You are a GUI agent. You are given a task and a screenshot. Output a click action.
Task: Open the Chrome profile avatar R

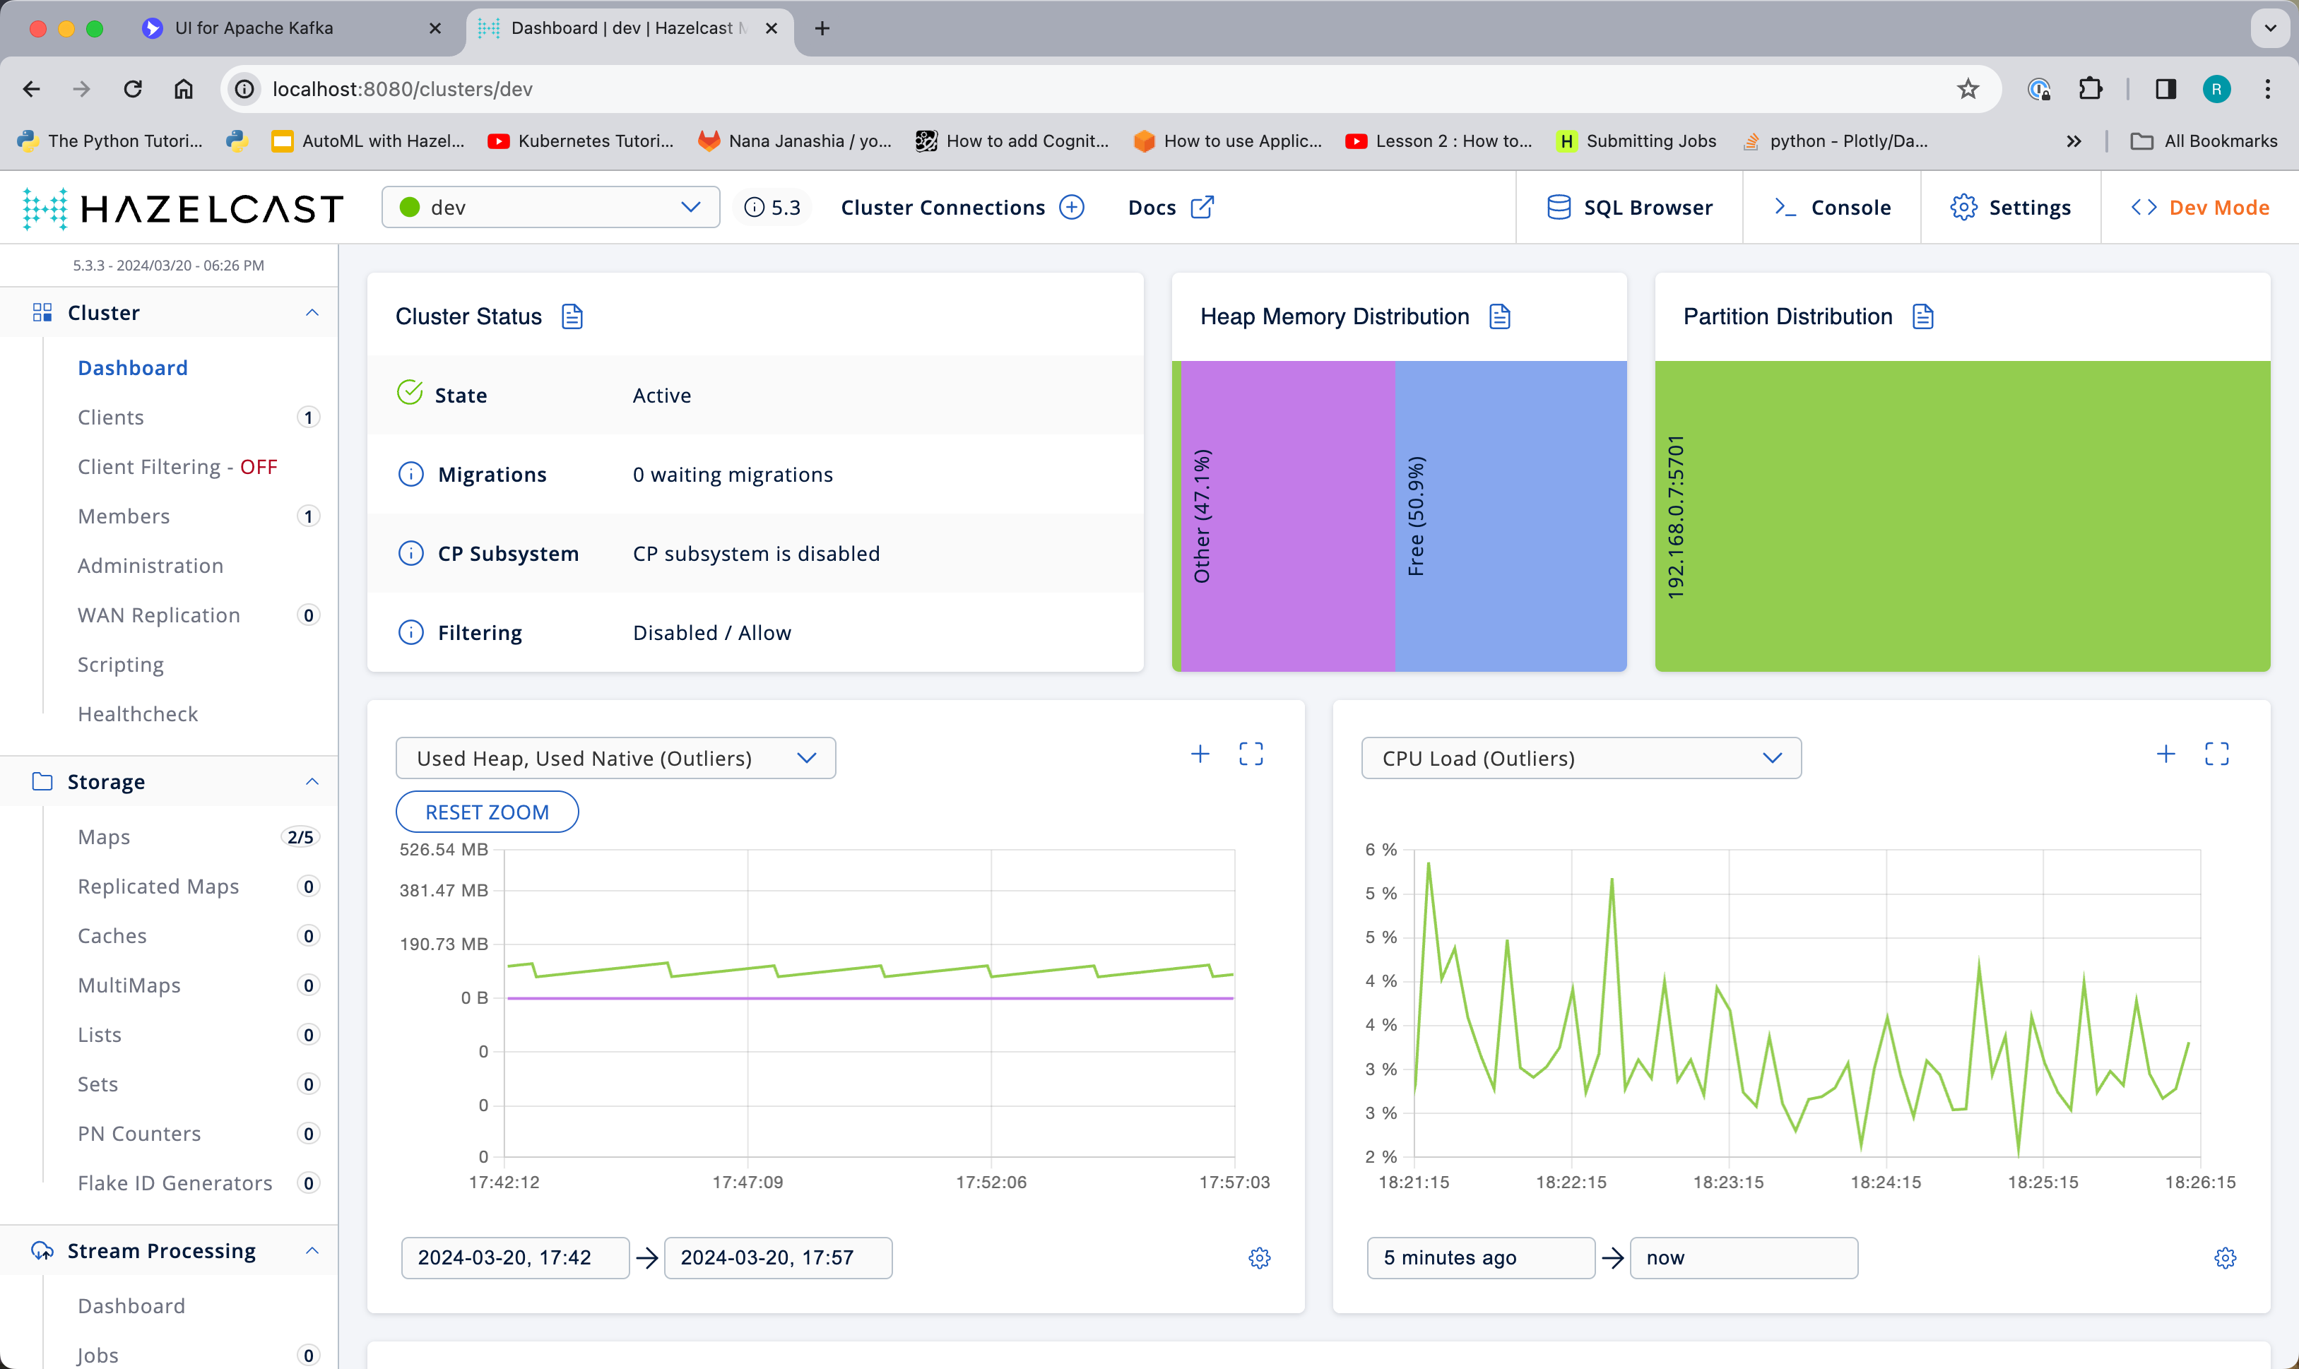(x=2217, y=90)
